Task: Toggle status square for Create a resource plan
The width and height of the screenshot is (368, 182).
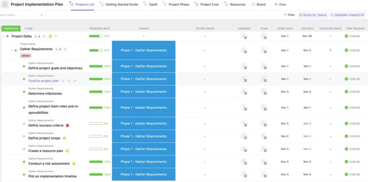Action: pyautogui.click(x=24, y=149)
